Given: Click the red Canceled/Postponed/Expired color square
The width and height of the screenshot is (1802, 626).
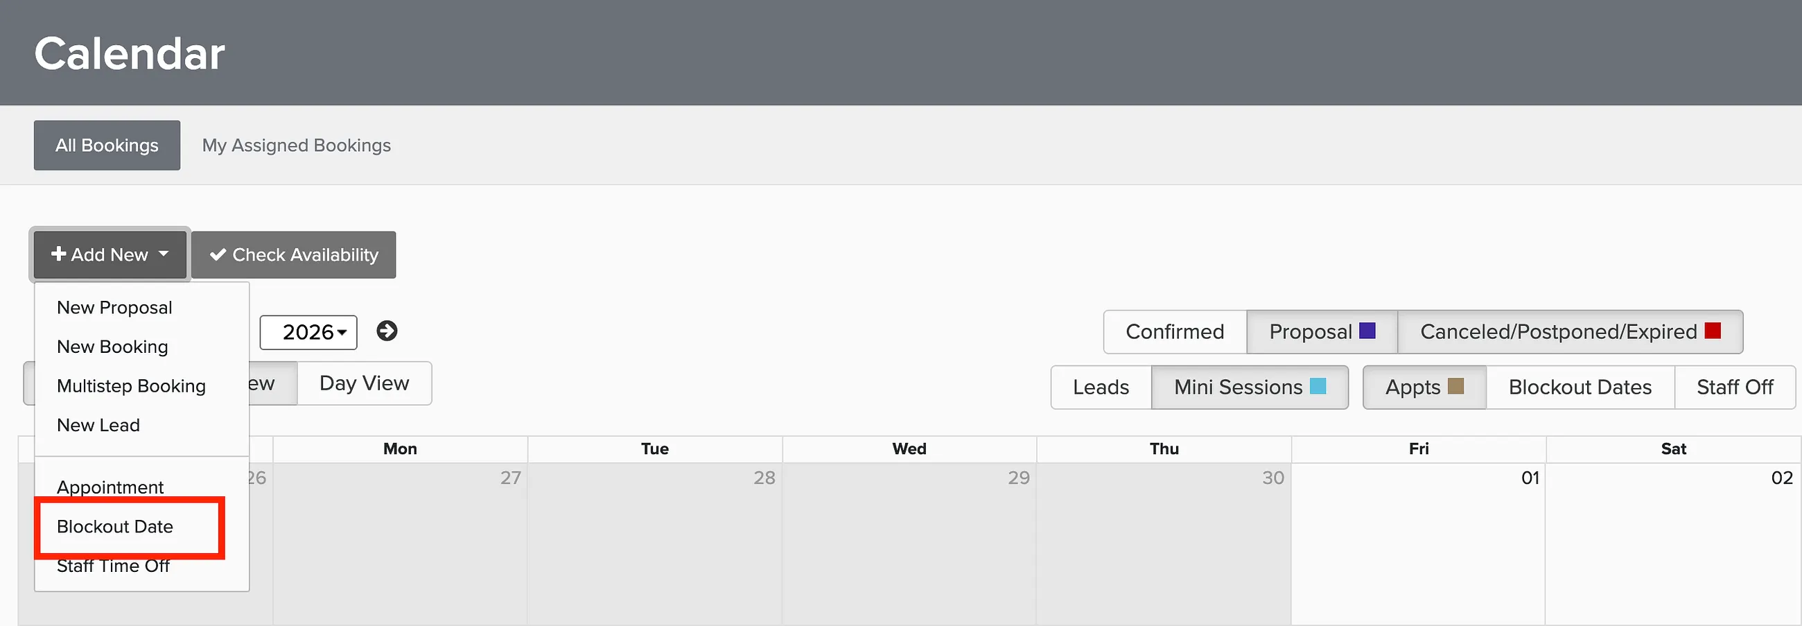Looking at the screenshot, I should 1713,330.
